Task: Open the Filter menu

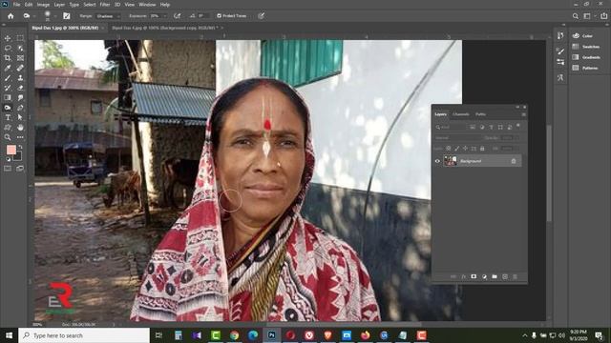Action: (105, 5)
